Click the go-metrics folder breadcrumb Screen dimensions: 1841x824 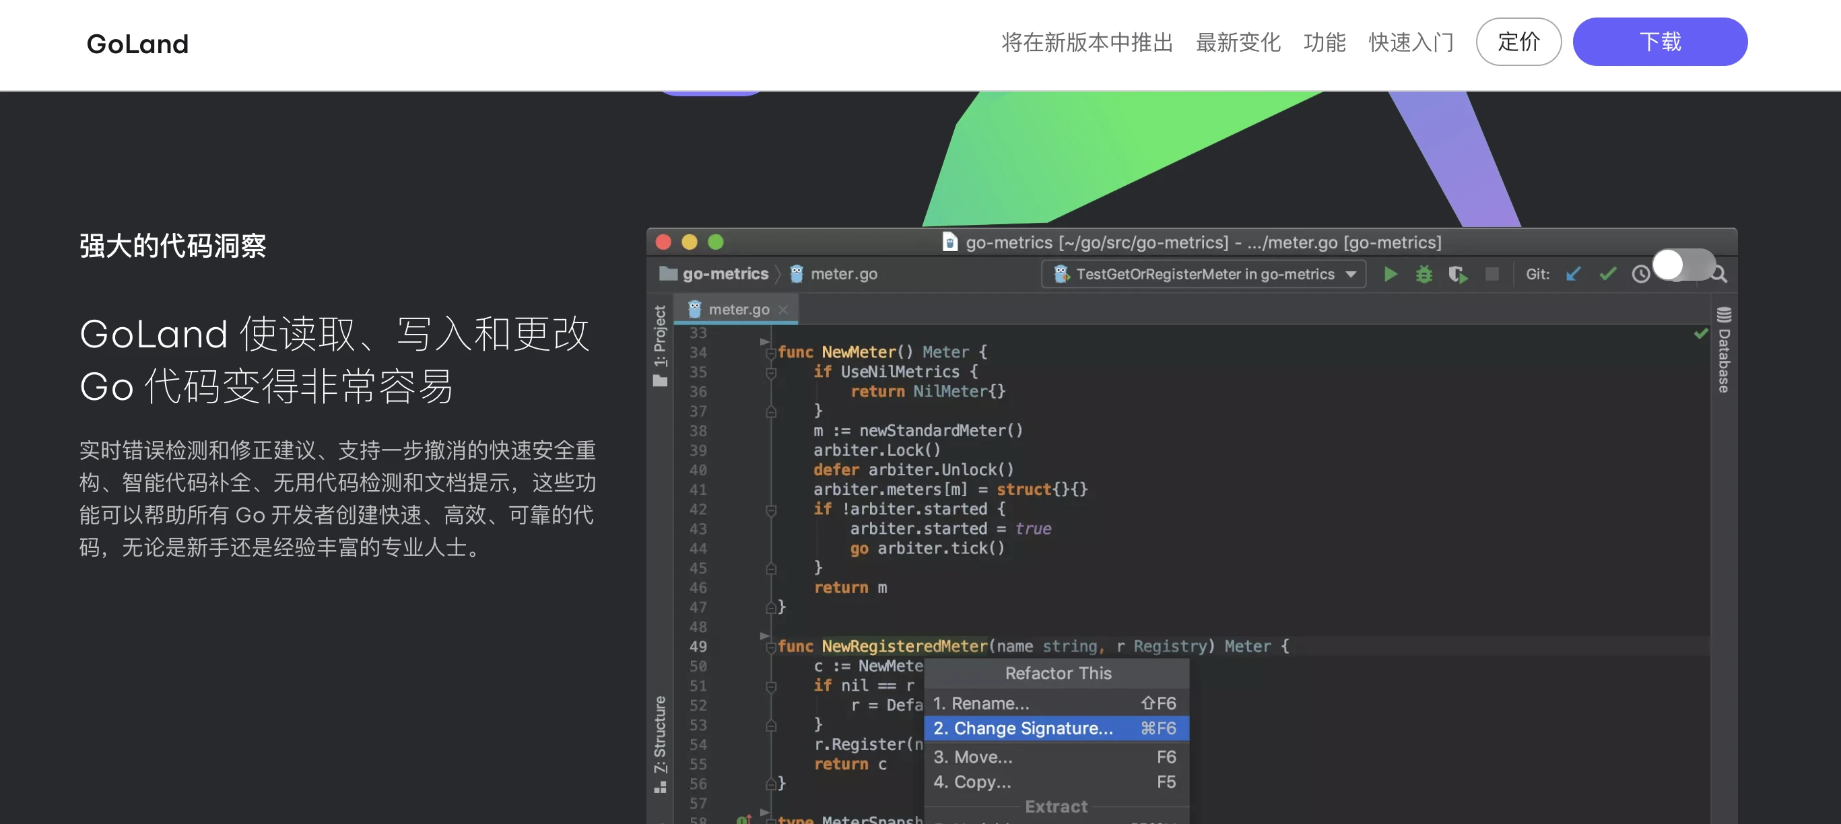[x=714, y=274]
